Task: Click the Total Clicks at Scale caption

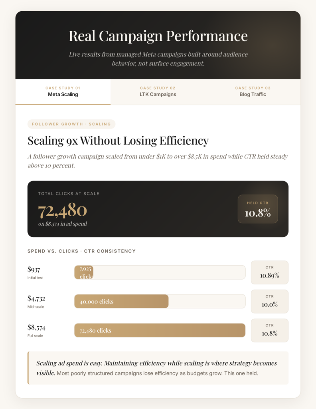Action: click(x=69, y=194)
